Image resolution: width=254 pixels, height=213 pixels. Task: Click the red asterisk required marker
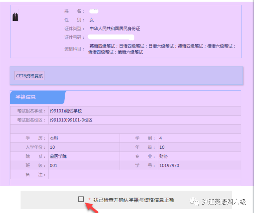pos(90,200)
